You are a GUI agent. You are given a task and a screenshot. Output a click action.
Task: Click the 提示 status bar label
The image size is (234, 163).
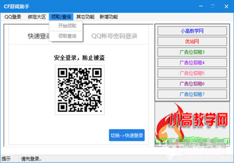(6, 159)
